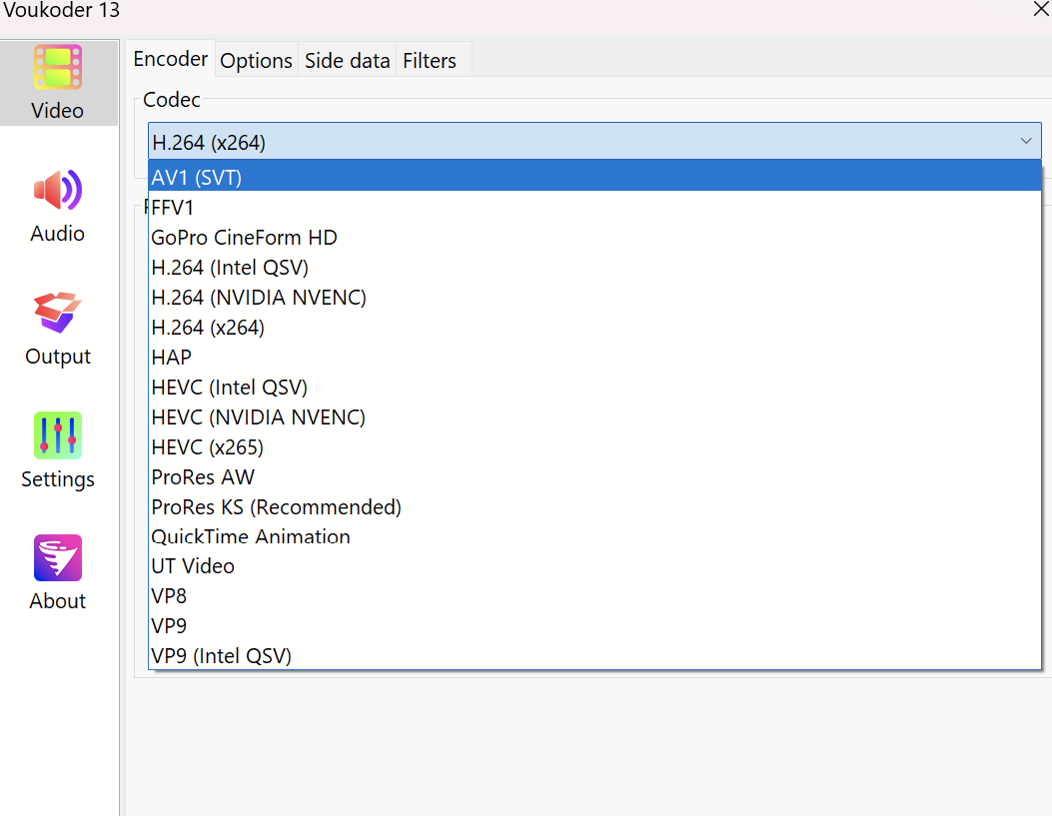Select ProRes KS (Recommended) option
Image resolution: width=1052 pixels, height=816 pixels.
click(277, 507)
